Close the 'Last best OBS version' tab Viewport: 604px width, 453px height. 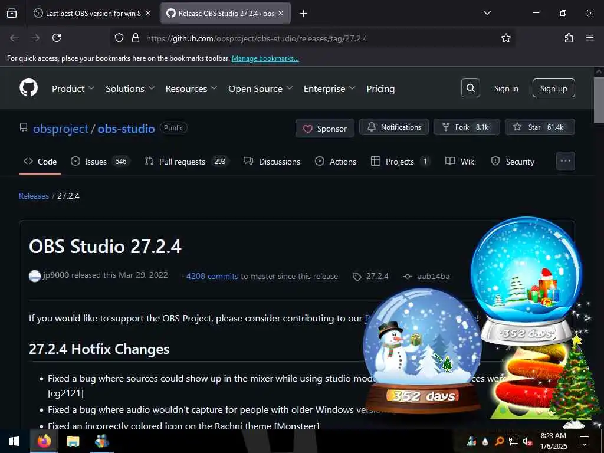point(148,13)
